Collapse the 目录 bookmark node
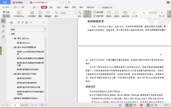This screenshot has height=108, width=171. 10,34
